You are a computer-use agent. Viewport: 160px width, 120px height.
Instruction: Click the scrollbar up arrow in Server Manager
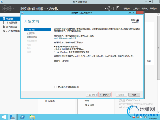(159, 15)
